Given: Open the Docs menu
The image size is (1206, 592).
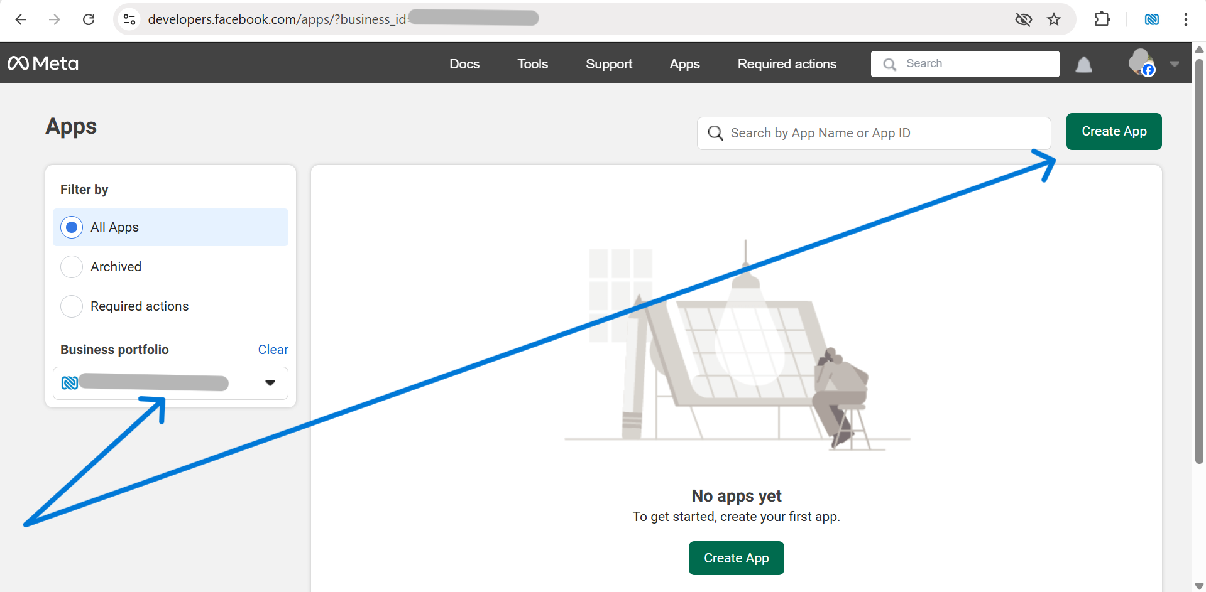Looking at the screenshot, I should 464,63.
